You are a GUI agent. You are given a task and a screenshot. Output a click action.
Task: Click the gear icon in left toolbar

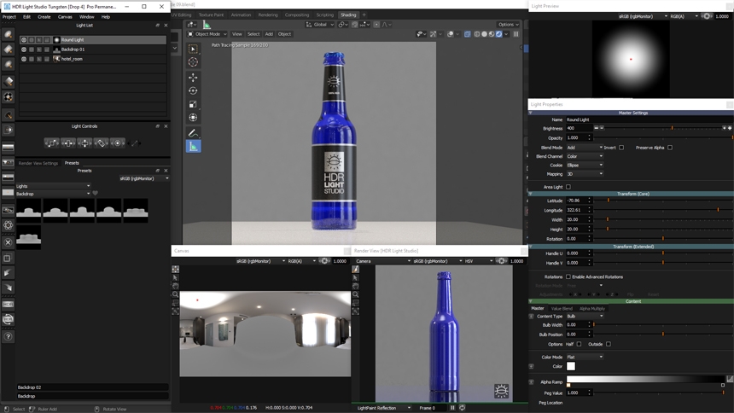click(x=8, y=224)
